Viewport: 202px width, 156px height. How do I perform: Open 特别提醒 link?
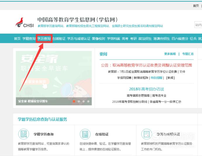pos(156,78)
